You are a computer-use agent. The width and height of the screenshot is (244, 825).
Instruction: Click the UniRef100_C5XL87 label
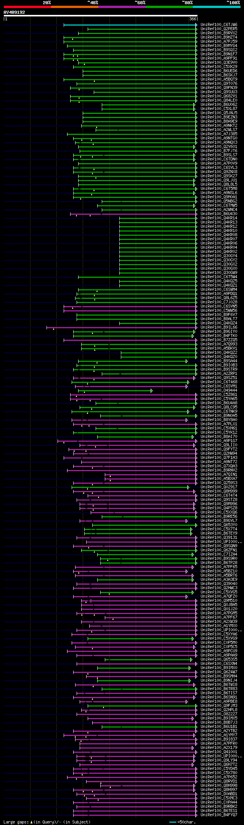pos(219,109)
